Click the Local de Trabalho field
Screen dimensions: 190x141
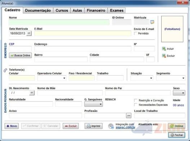tap(160, 115)
